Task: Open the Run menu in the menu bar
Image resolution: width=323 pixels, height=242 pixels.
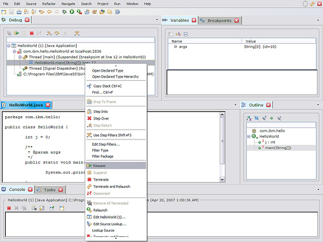Action: pos(117,4)
